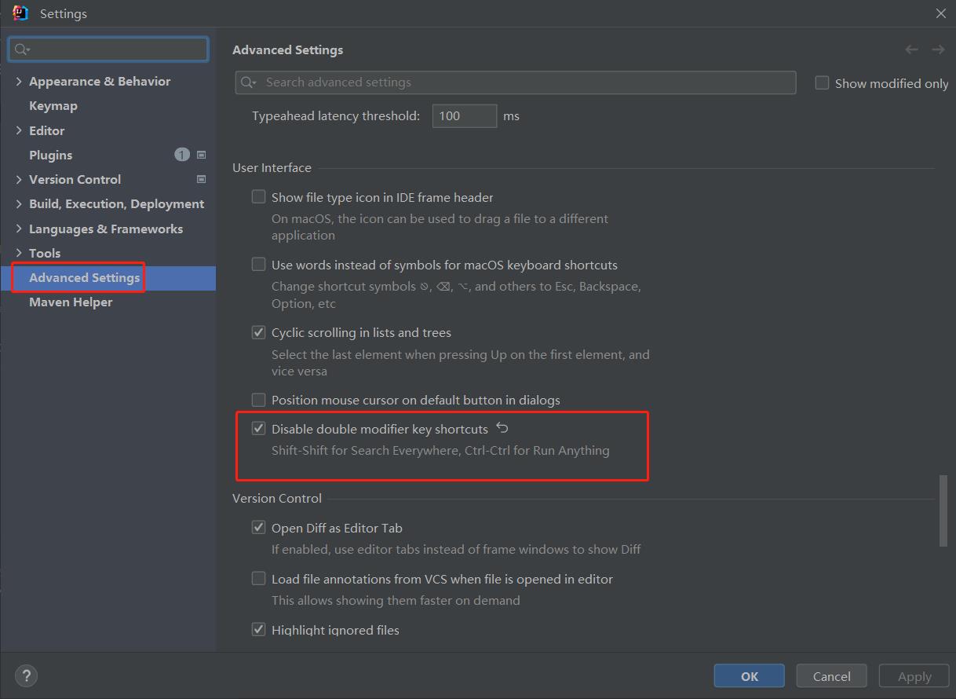The image size is (956, 699).
Task: Enable Load file annotations from VCS checkbox
Action: pyautogui.click(x=258, y=579)
